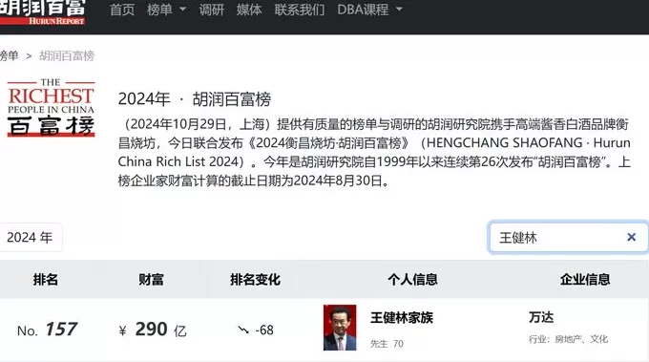Click the 2024年 · 胡润百富榜 heading
Viewport: 649px width, 362px height.
tap(194, 99)
